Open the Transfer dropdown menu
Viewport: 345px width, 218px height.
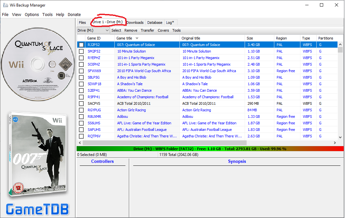click(148, 30)
